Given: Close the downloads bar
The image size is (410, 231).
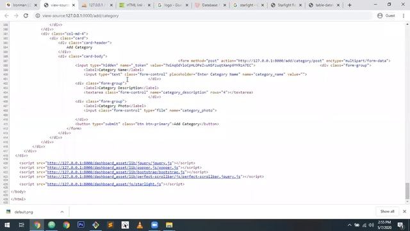Looking at the screenshot, I should click(404, 211).
